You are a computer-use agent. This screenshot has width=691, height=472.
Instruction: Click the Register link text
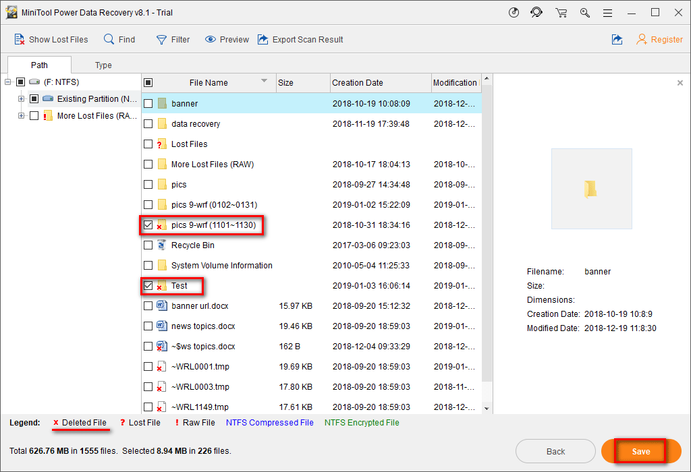click(667, 40)
